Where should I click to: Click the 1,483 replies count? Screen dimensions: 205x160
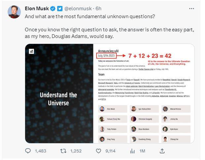click(40, 151)
